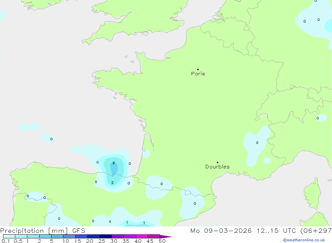Click the '2' value in the Bay of Biscay blue core
The width and height of the screenshot is (332, 243).
(114, 163)
